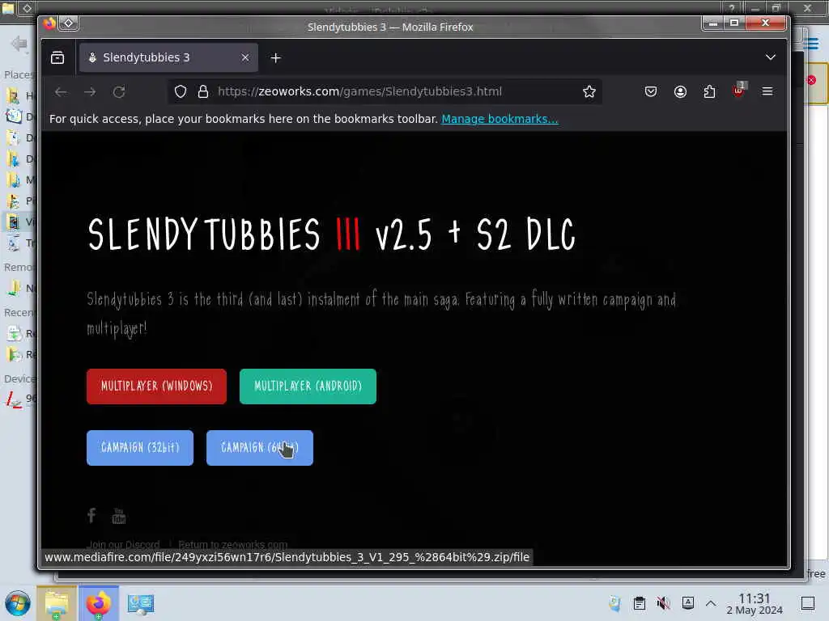This screenshot has width=829, height=621.
Task: Open the updates notifier tray icon
Action: [615, 603]
